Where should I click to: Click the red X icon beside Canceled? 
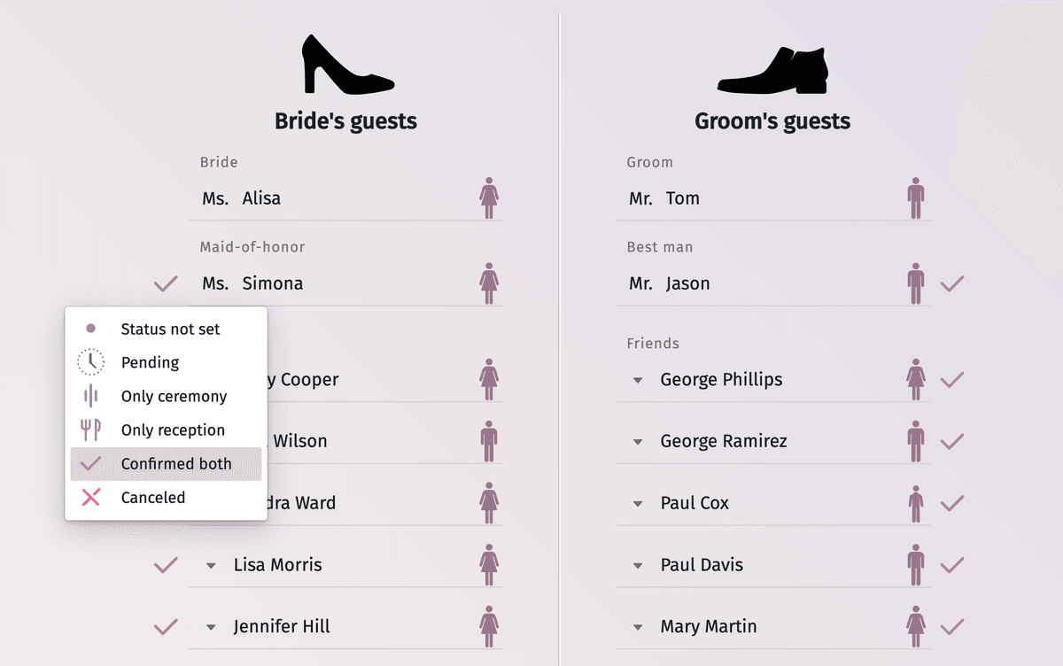[89, 497]
